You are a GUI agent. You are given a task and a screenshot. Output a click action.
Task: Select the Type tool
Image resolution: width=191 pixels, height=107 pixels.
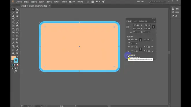click(x=13, y=19)
